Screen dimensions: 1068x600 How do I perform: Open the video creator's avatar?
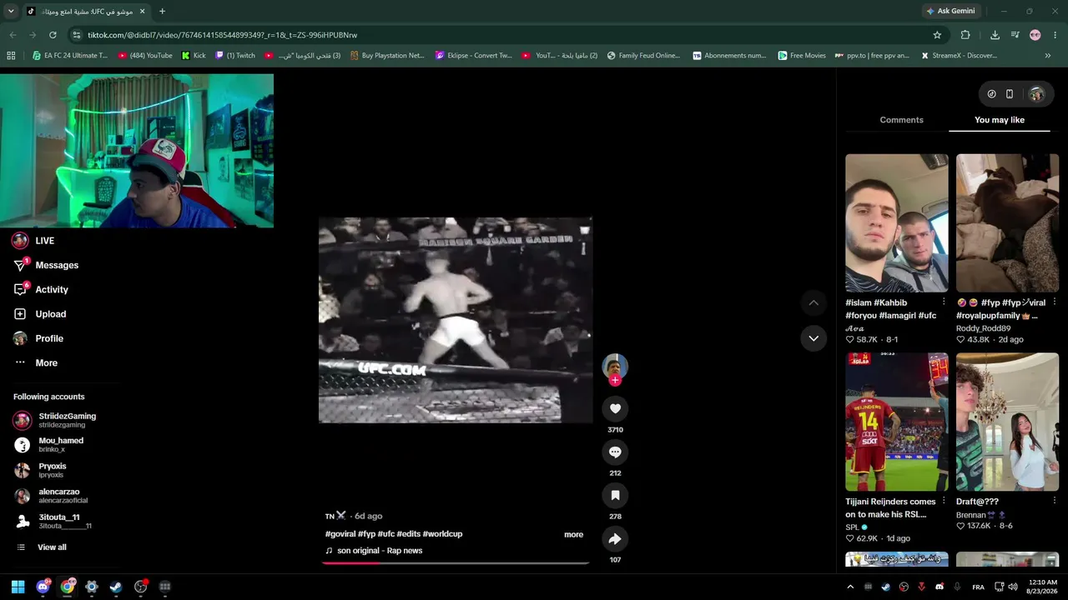pos(615,367)
